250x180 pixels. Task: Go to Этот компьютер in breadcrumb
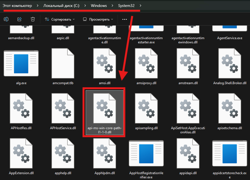[17, 6]
